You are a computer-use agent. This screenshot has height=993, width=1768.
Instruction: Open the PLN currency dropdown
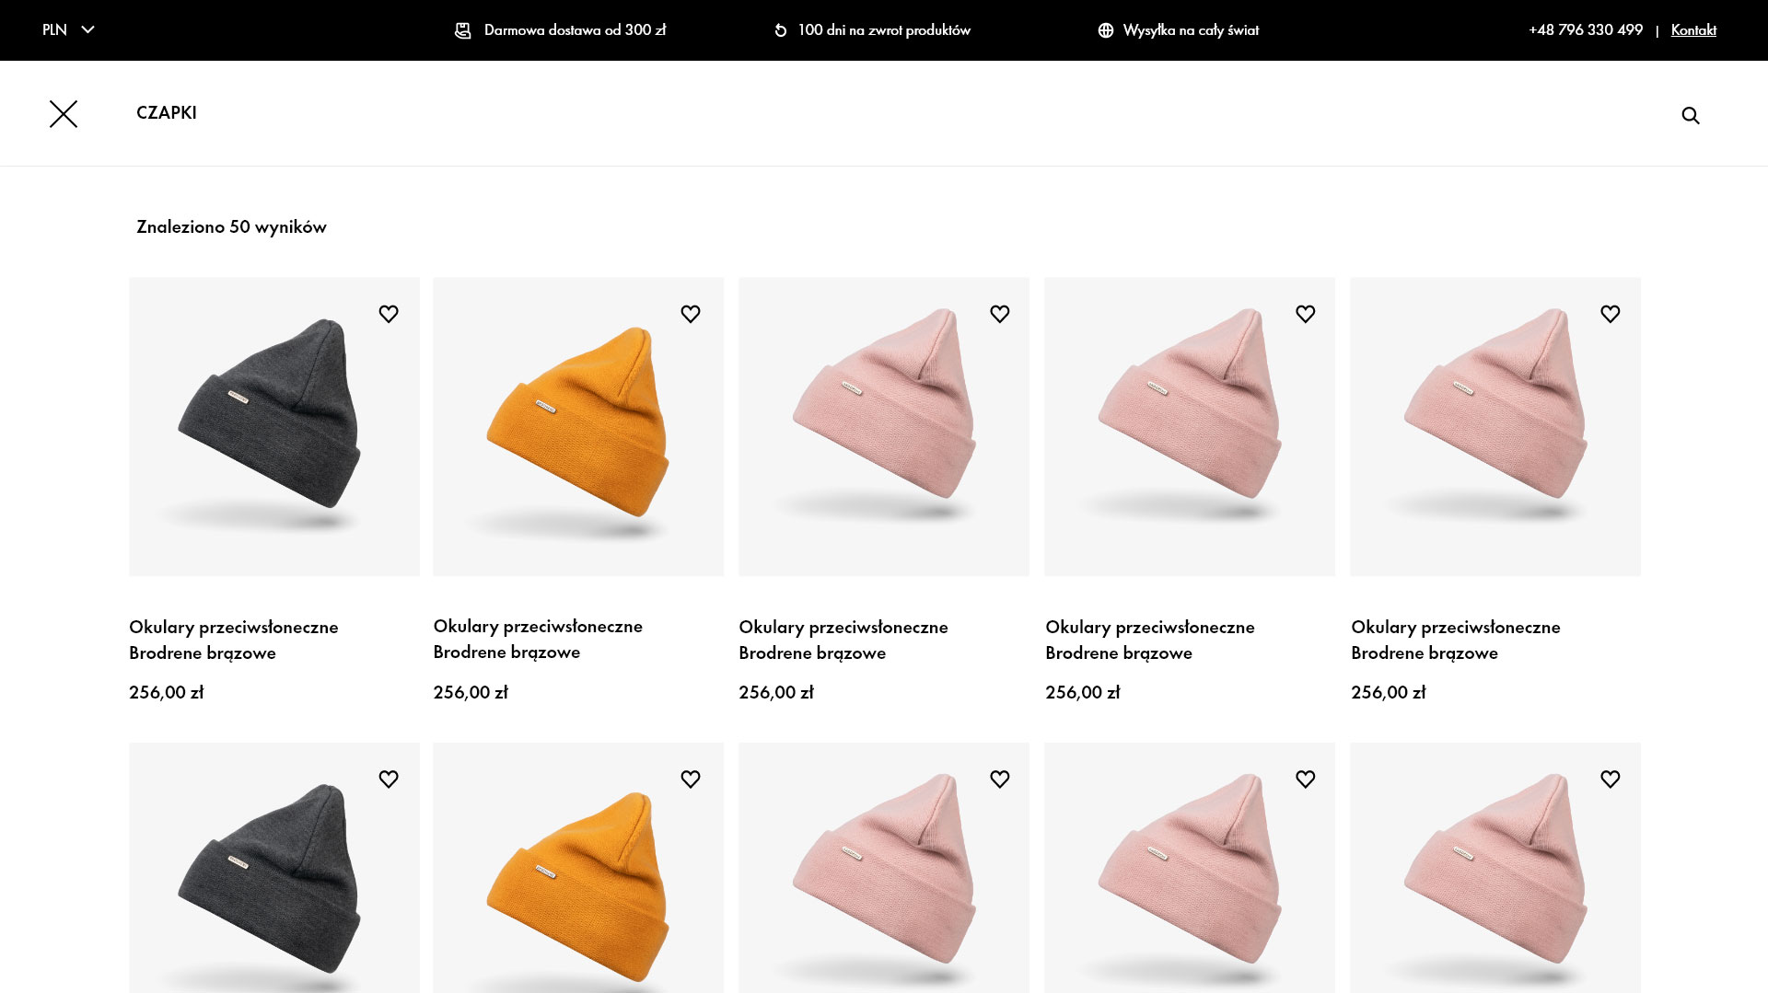click(x=68, y=29)
